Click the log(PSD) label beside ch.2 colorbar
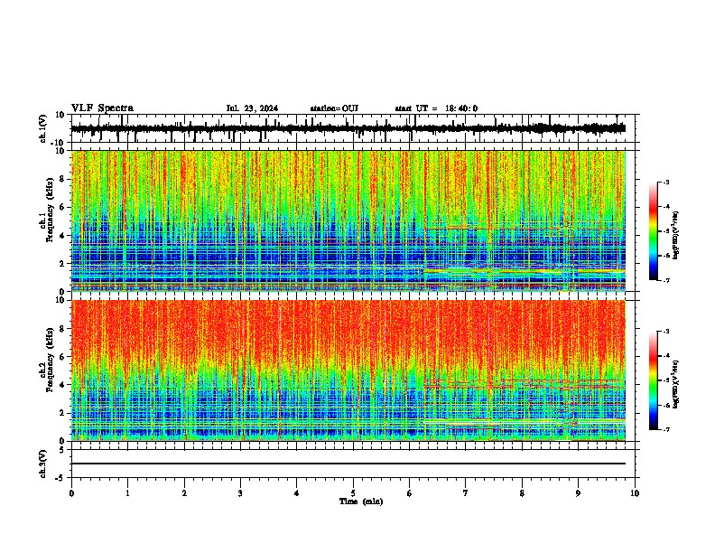715x553 pixels. (675, 383)
